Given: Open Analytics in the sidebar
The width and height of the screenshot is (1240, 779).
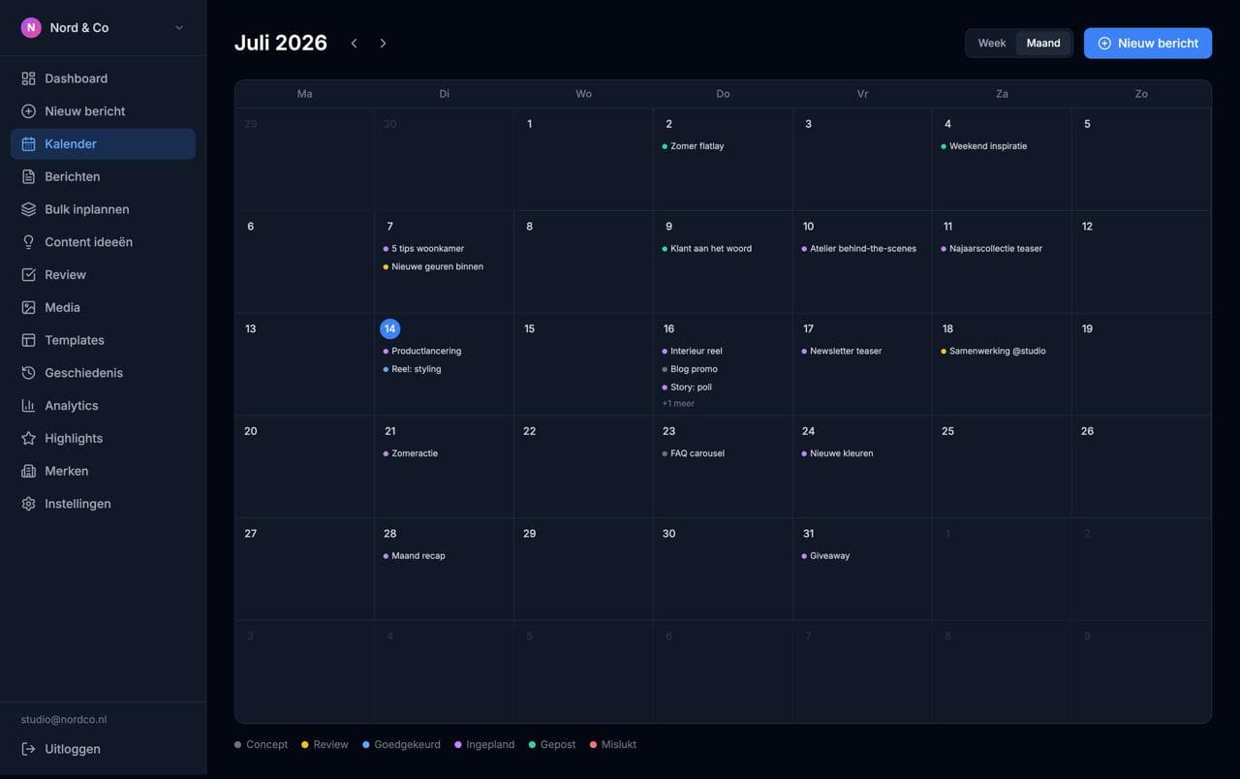Looking at the screenshot, I should point(103,406).
